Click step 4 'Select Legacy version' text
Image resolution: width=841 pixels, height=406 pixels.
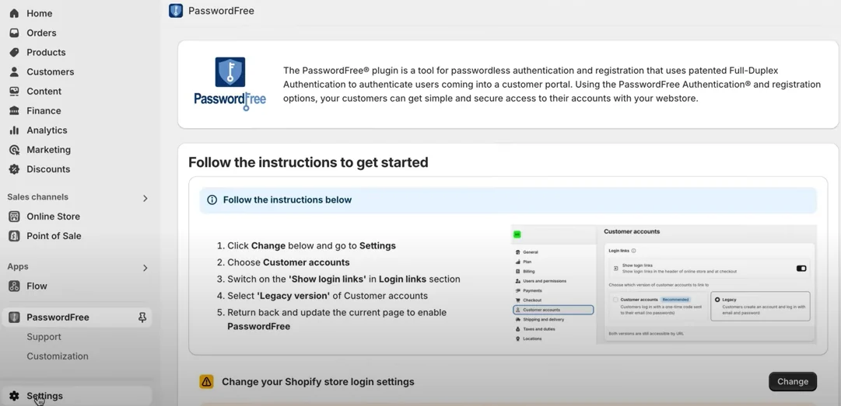pos(328,296)
